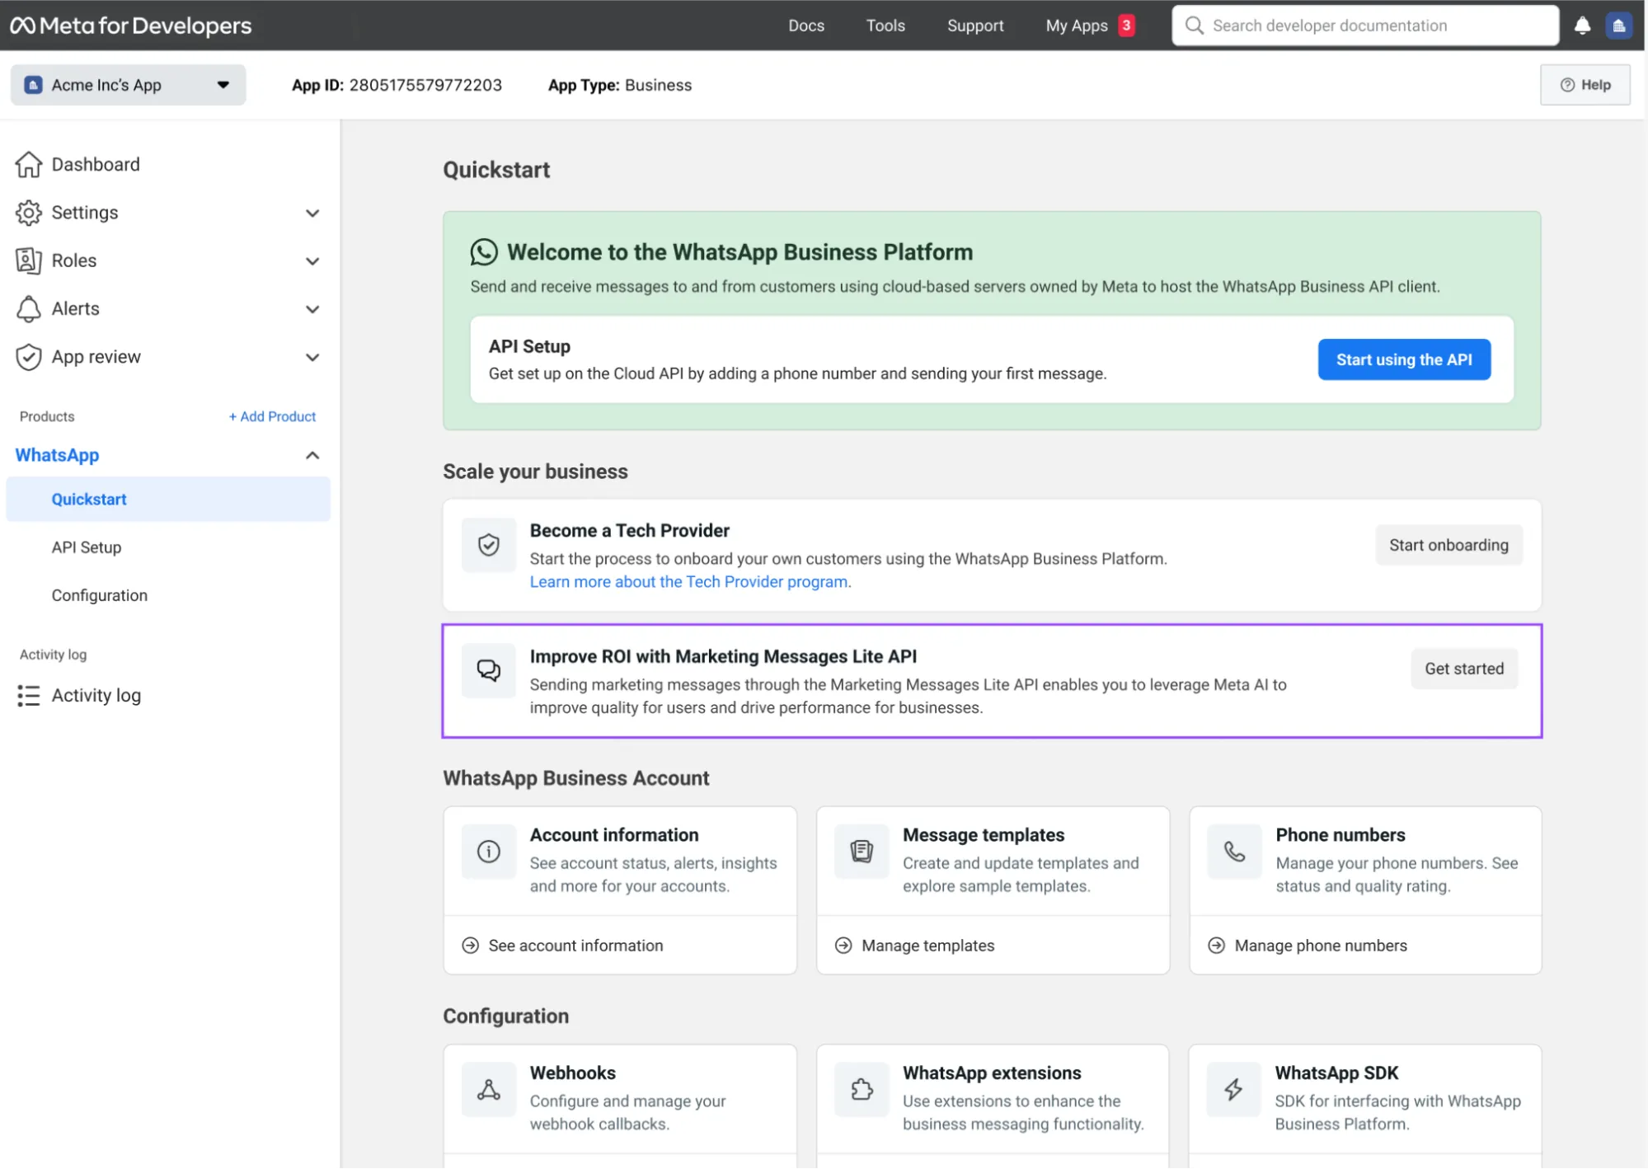
Task: Click the WhatsApp extensions puzzle icon
Action: [x=862, y=1089]
